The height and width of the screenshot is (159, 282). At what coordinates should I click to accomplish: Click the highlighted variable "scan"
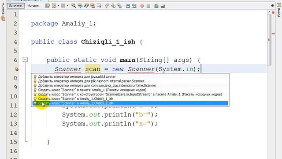93,69
